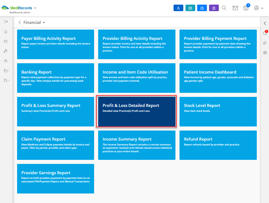Screen dimensions: 269x203
Task: Click the MediRecords cloud logo
Action: pyautogui.click(x=5, y=8)
